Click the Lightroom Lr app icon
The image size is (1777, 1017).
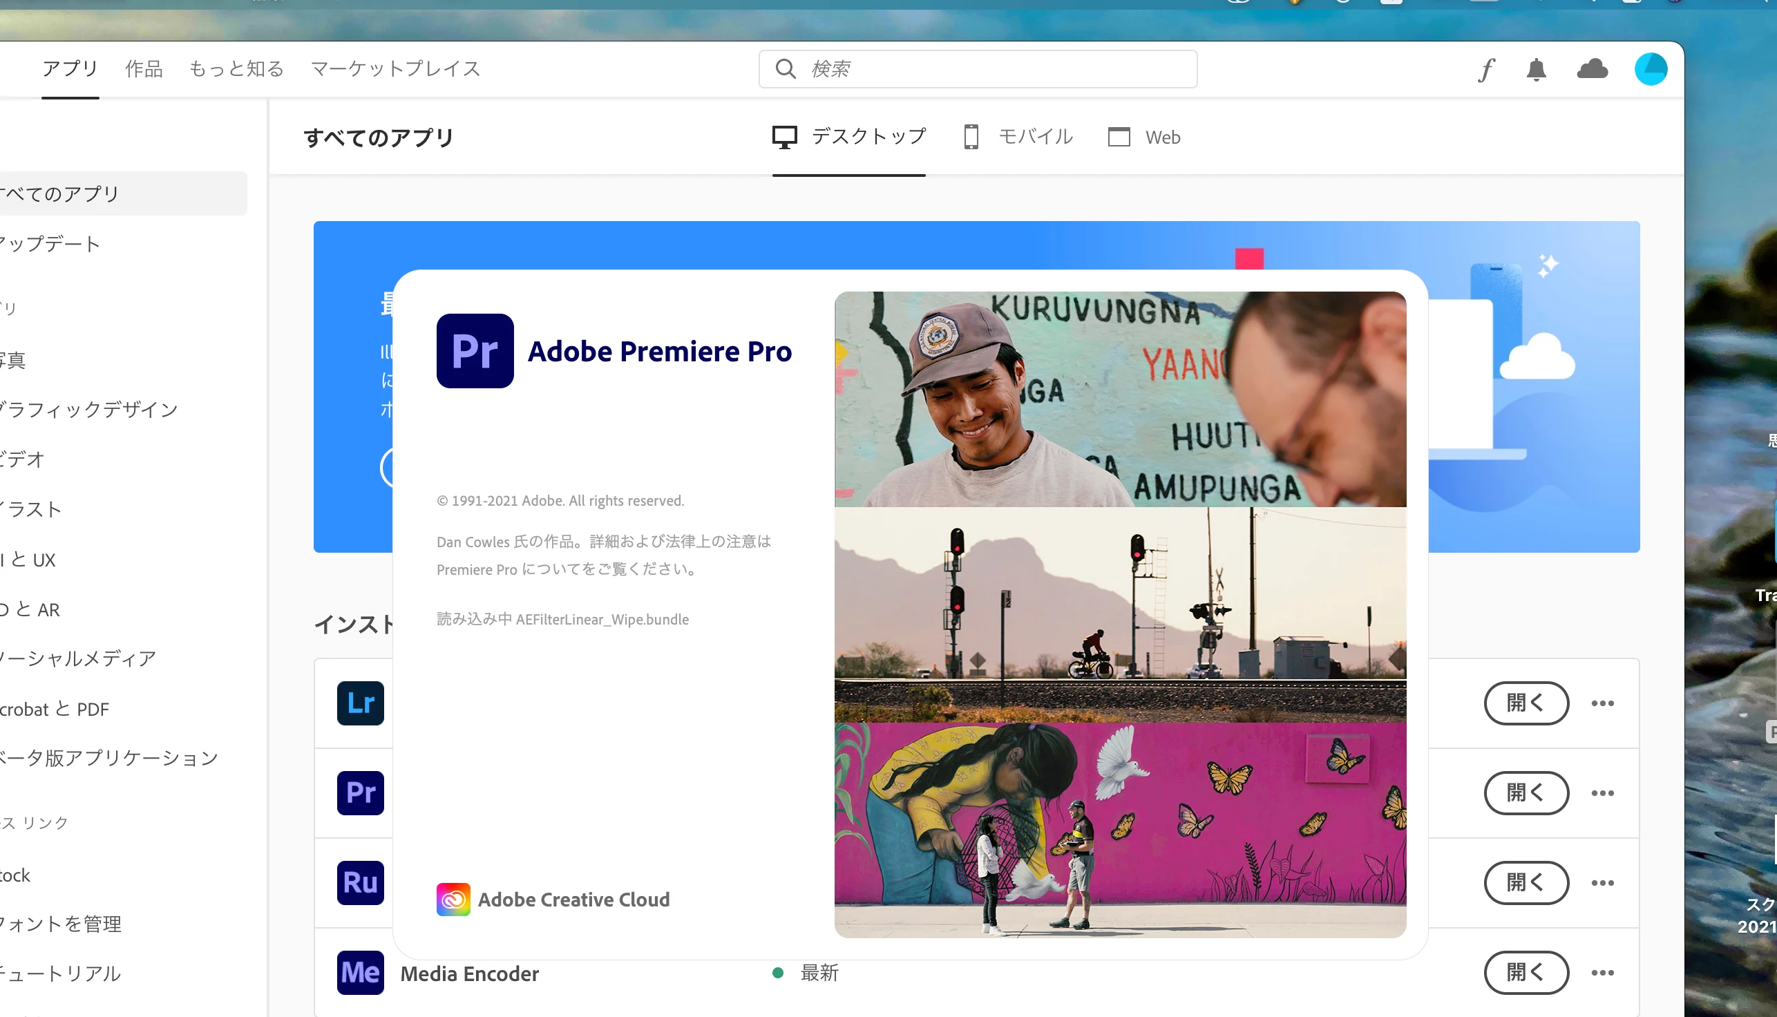pos(361,703)
